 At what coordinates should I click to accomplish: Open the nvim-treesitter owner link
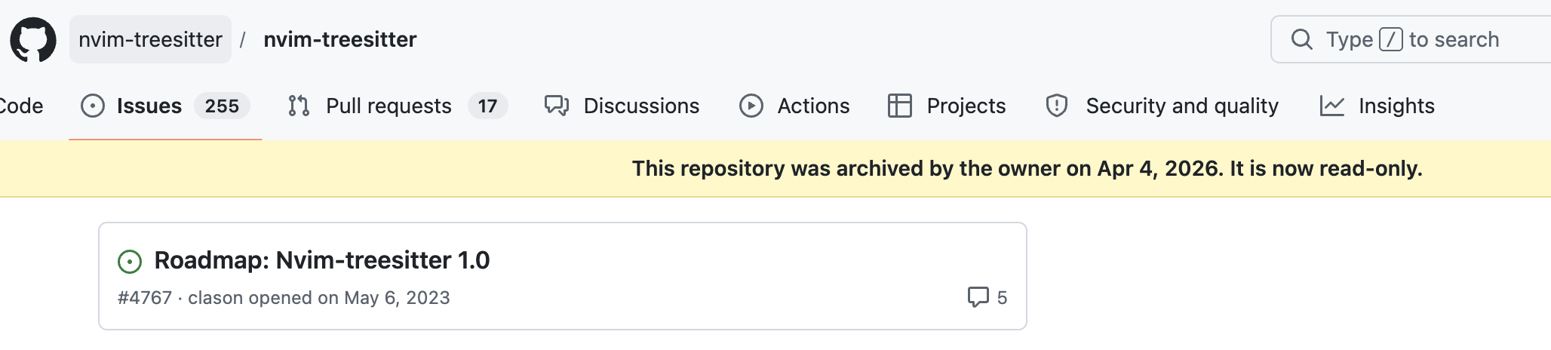pyautogui.click(x=150, y=39)
